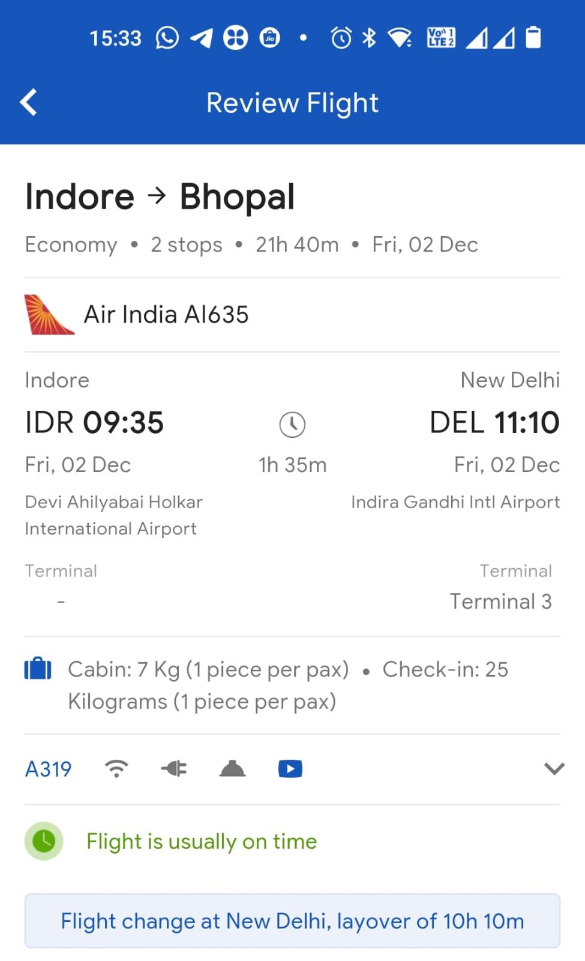Tap the in-flight video entertainment icon

coord(290,769)
